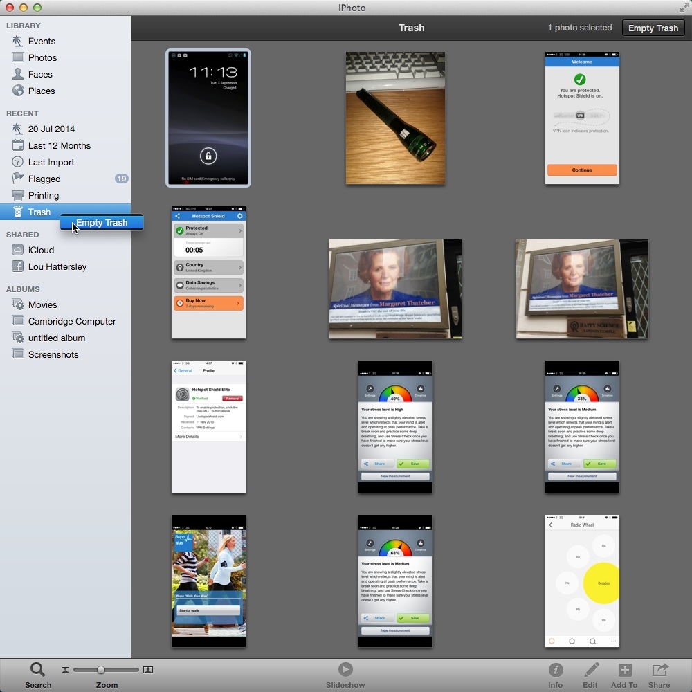Open the Info panel icon

pyautogui.click(x=556, y=670)
